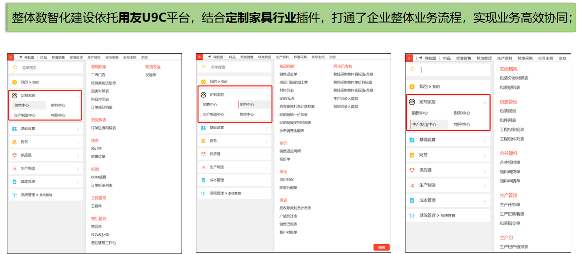Open the 发运单 entry
Image resolution: width=588 pixels, height=254 pixels.
coord(151,75)
